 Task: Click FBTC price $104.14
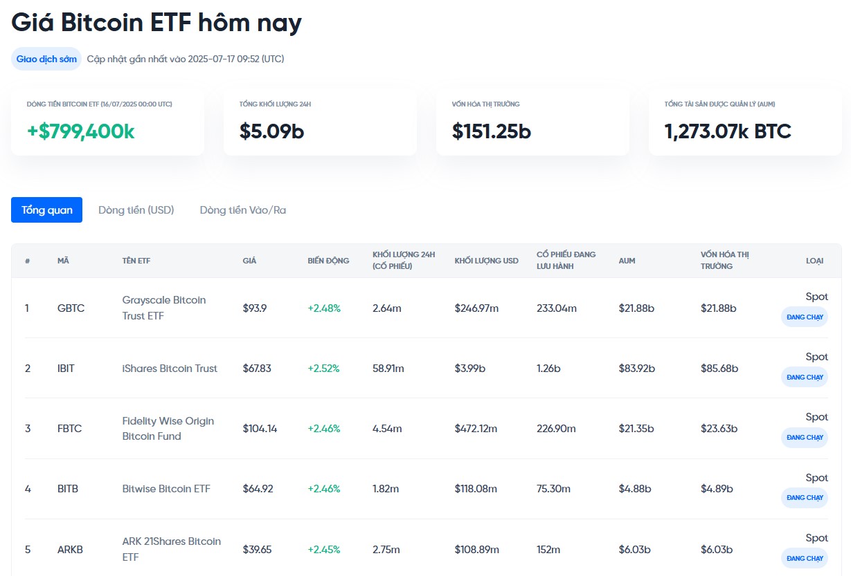(260, 428)
